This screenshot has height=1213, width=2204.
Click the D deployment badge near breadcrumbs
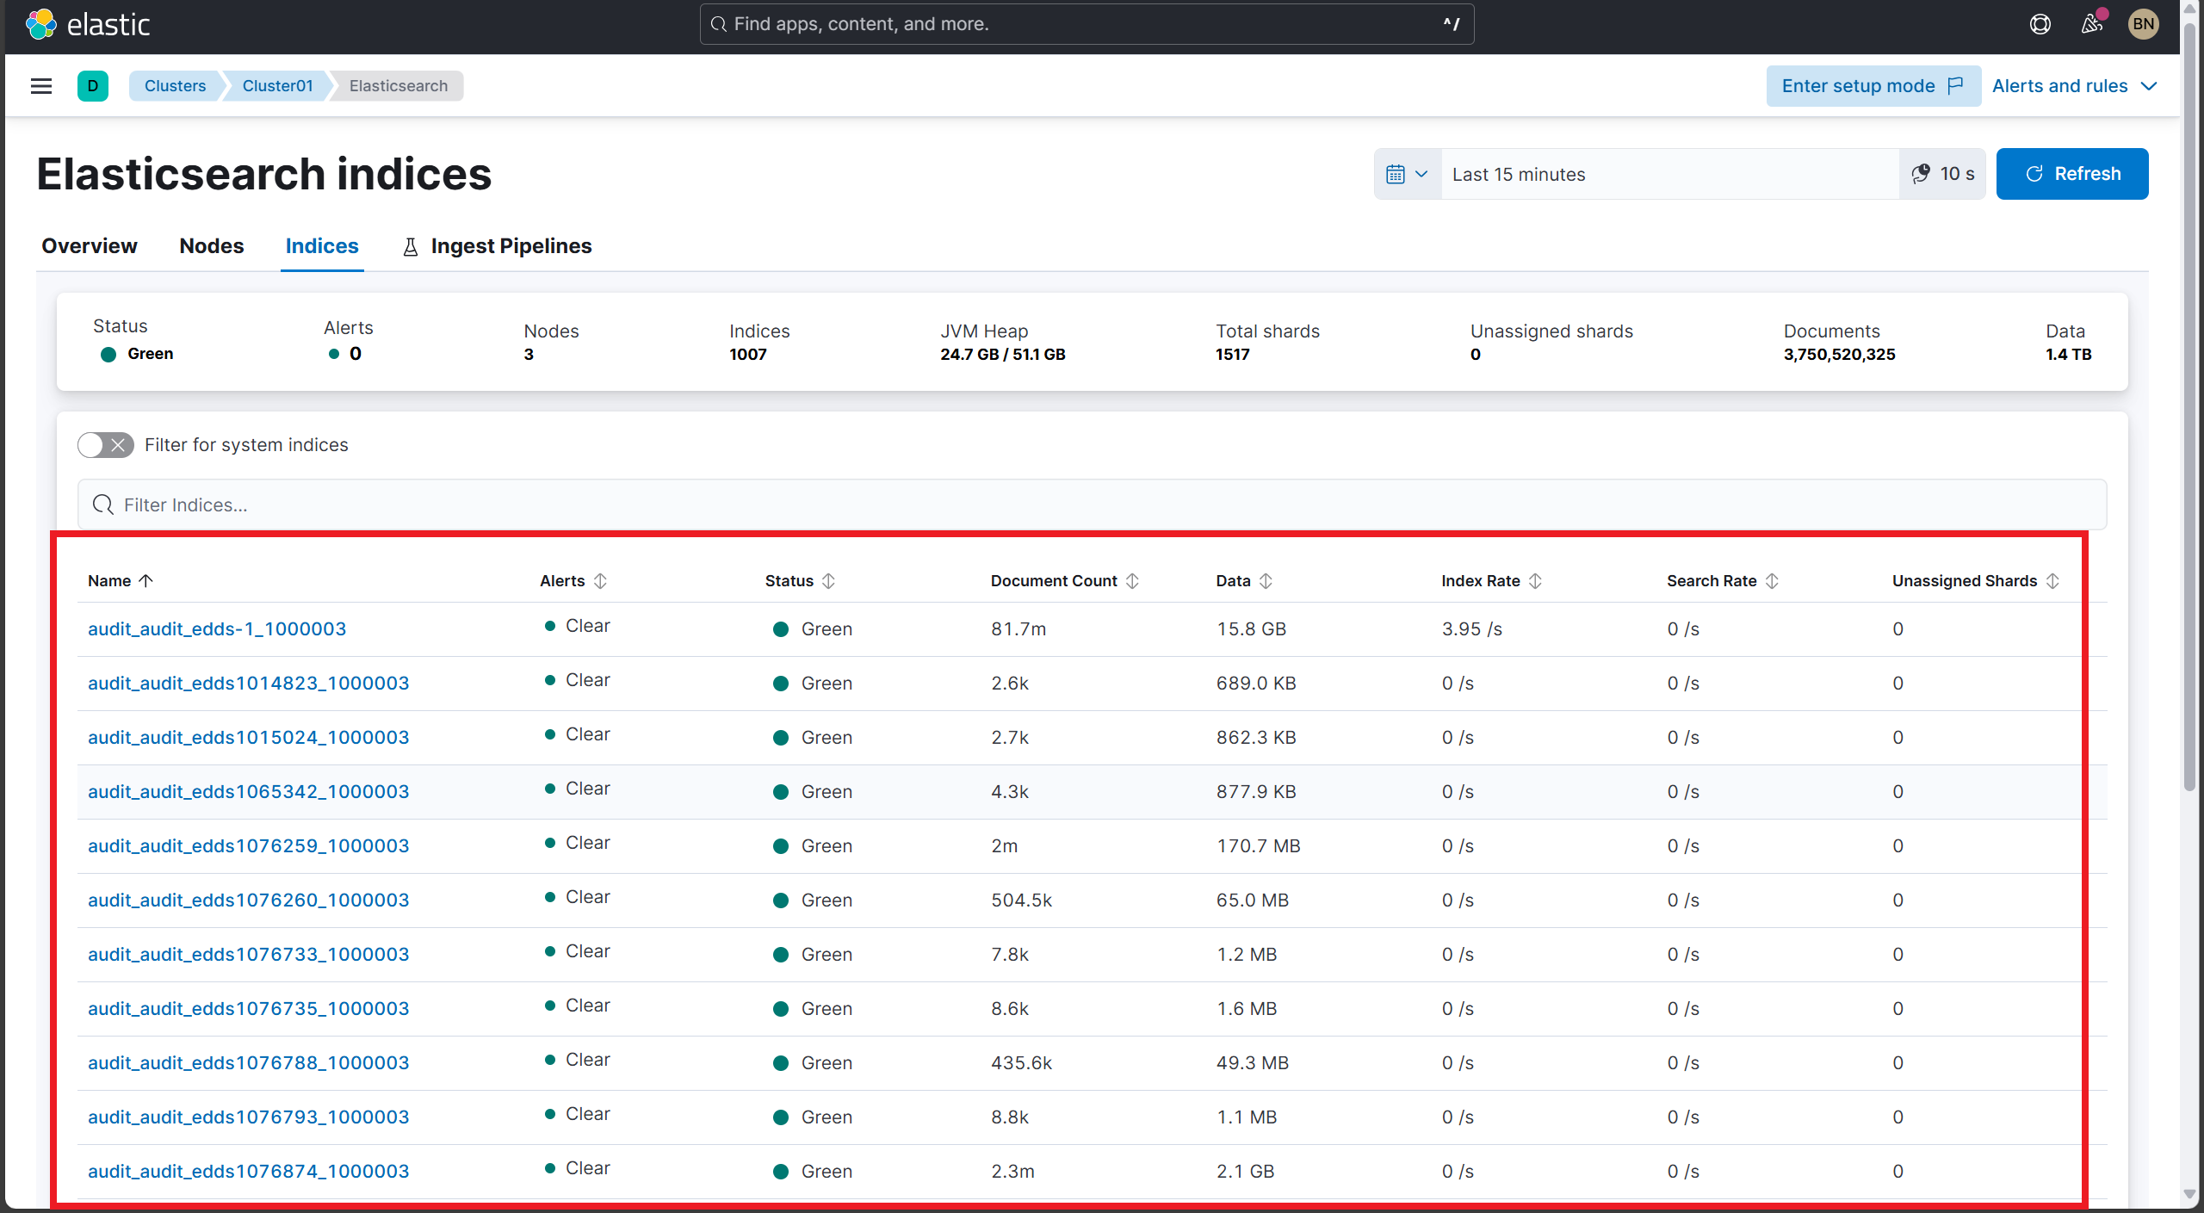pos(93,85)
